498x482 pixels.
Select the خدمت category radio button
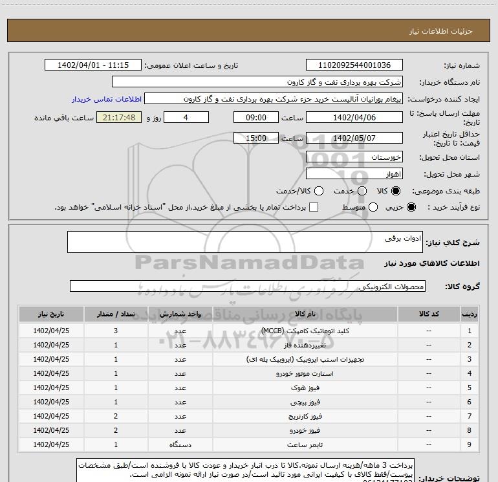point(362,191)
